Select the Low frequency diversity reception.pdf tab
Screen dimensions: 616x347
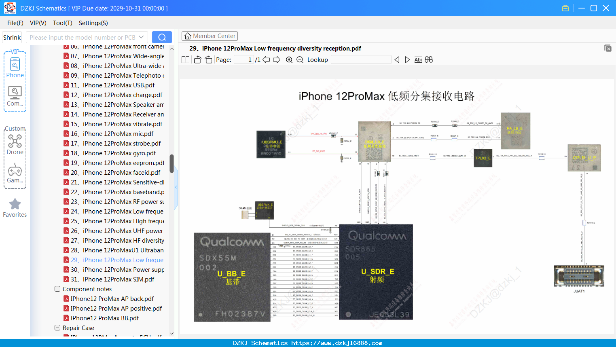coord(275,49)
